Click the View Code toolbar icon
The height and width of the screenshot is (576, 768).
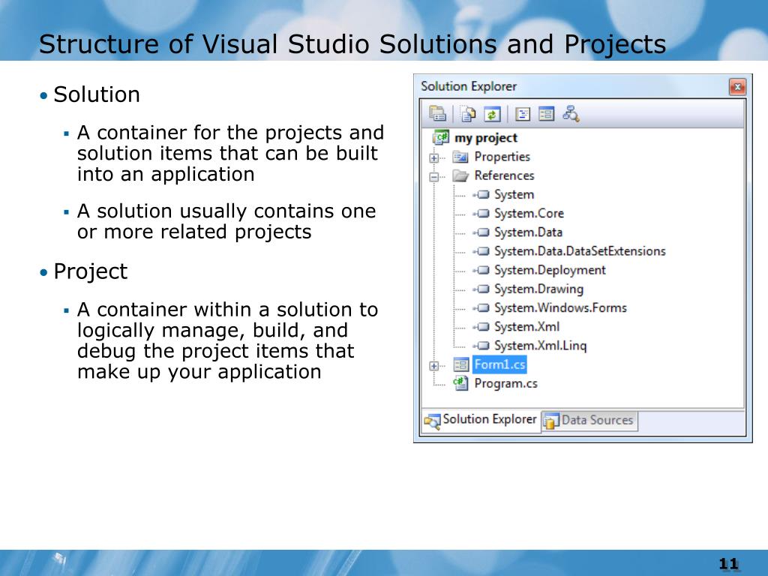click(x=523, y=114)
